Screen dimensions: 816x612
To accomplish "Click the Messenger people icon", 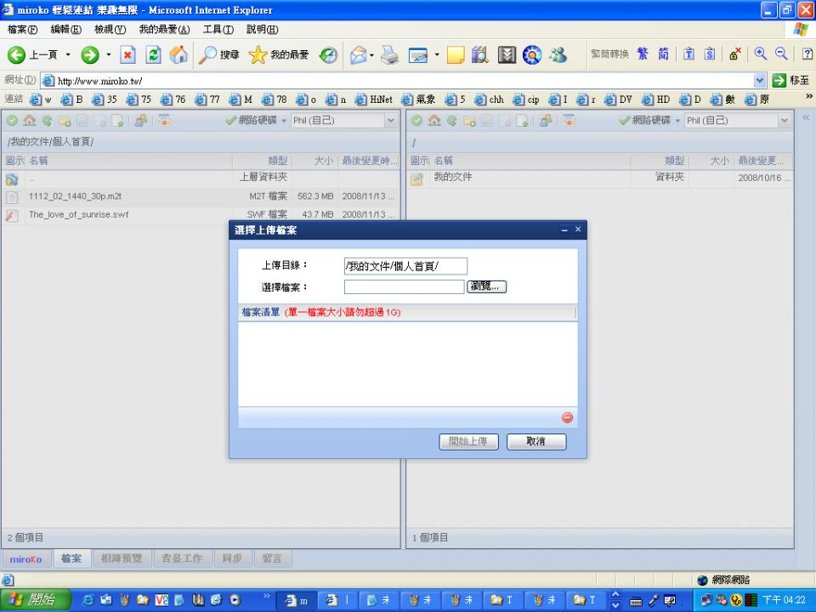I will [558, 54].
